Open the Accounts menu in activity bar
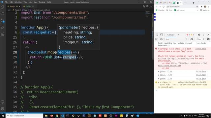Image resolution: width=211 pixels, height=118 pixels. [3, 102]
